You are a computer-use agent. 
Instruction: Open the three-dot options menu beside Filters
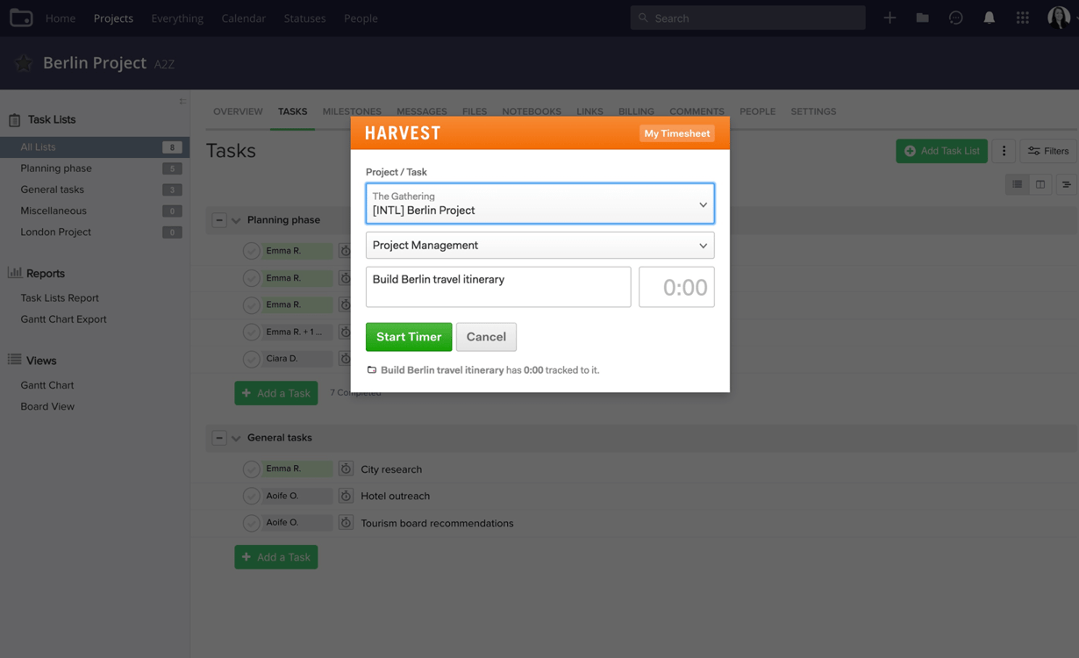(x=1004, y=150)
